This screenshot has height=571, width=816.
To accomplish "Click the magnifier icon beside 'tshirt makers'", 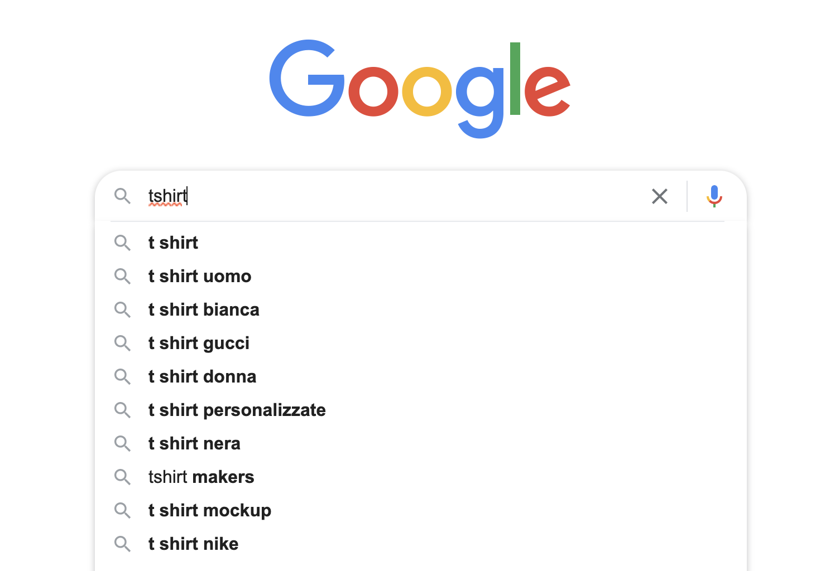I will point(122,477).
